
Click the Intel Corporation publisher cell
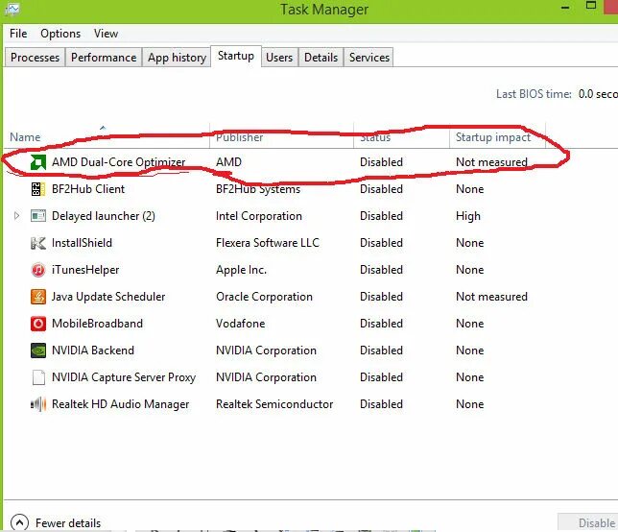[259, 216]
